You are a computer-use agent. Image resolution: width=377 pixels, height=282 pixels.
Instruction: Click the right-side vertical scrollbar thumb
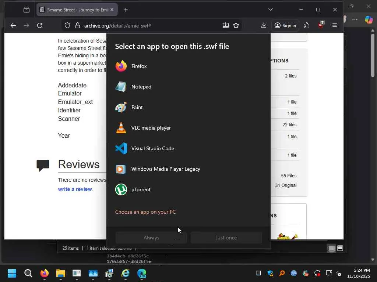pos(373,55)
